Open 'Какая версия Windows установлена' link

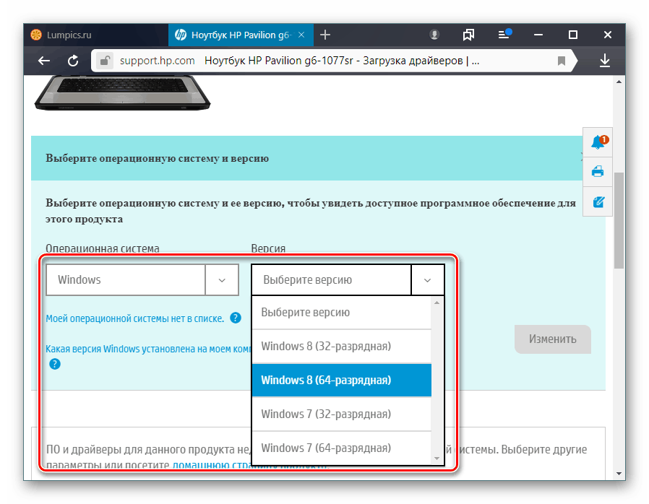148,349
